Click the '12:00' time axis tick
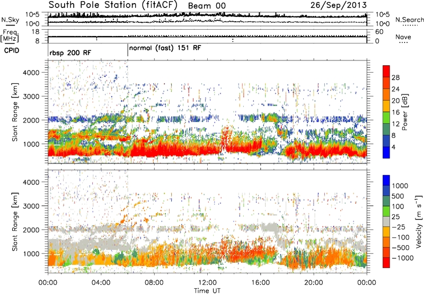This screenshot has height=294, width=424. click(207, 283)
